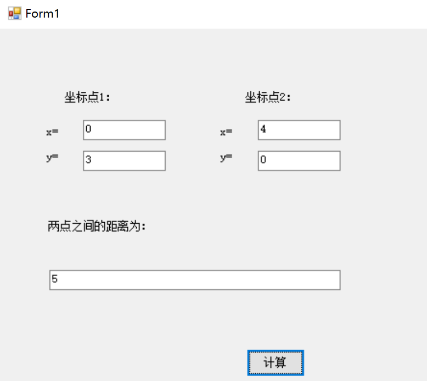Focus the y field of 坐标点2

[x=299, y=161]
